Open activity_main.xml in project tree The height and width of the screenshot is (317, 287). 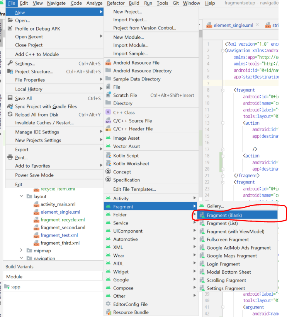(58, 204)
